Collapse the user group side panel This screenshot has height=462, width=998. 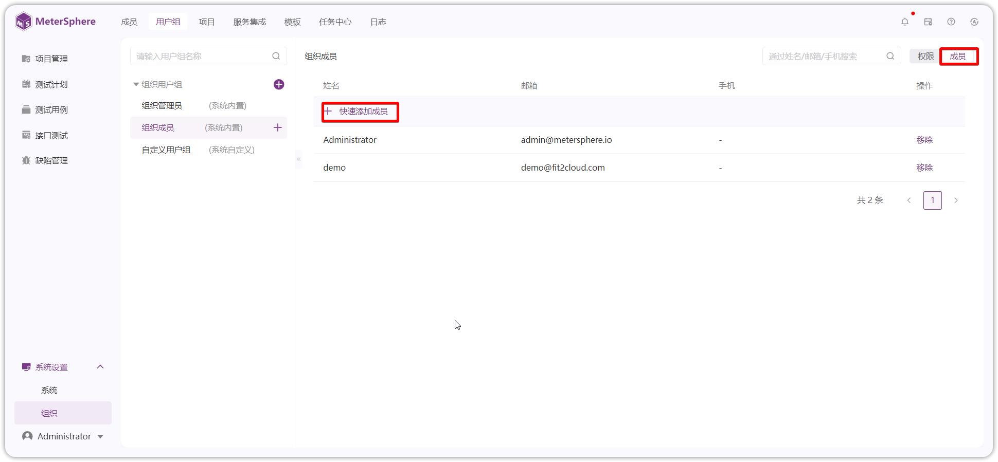click(298, 159)
